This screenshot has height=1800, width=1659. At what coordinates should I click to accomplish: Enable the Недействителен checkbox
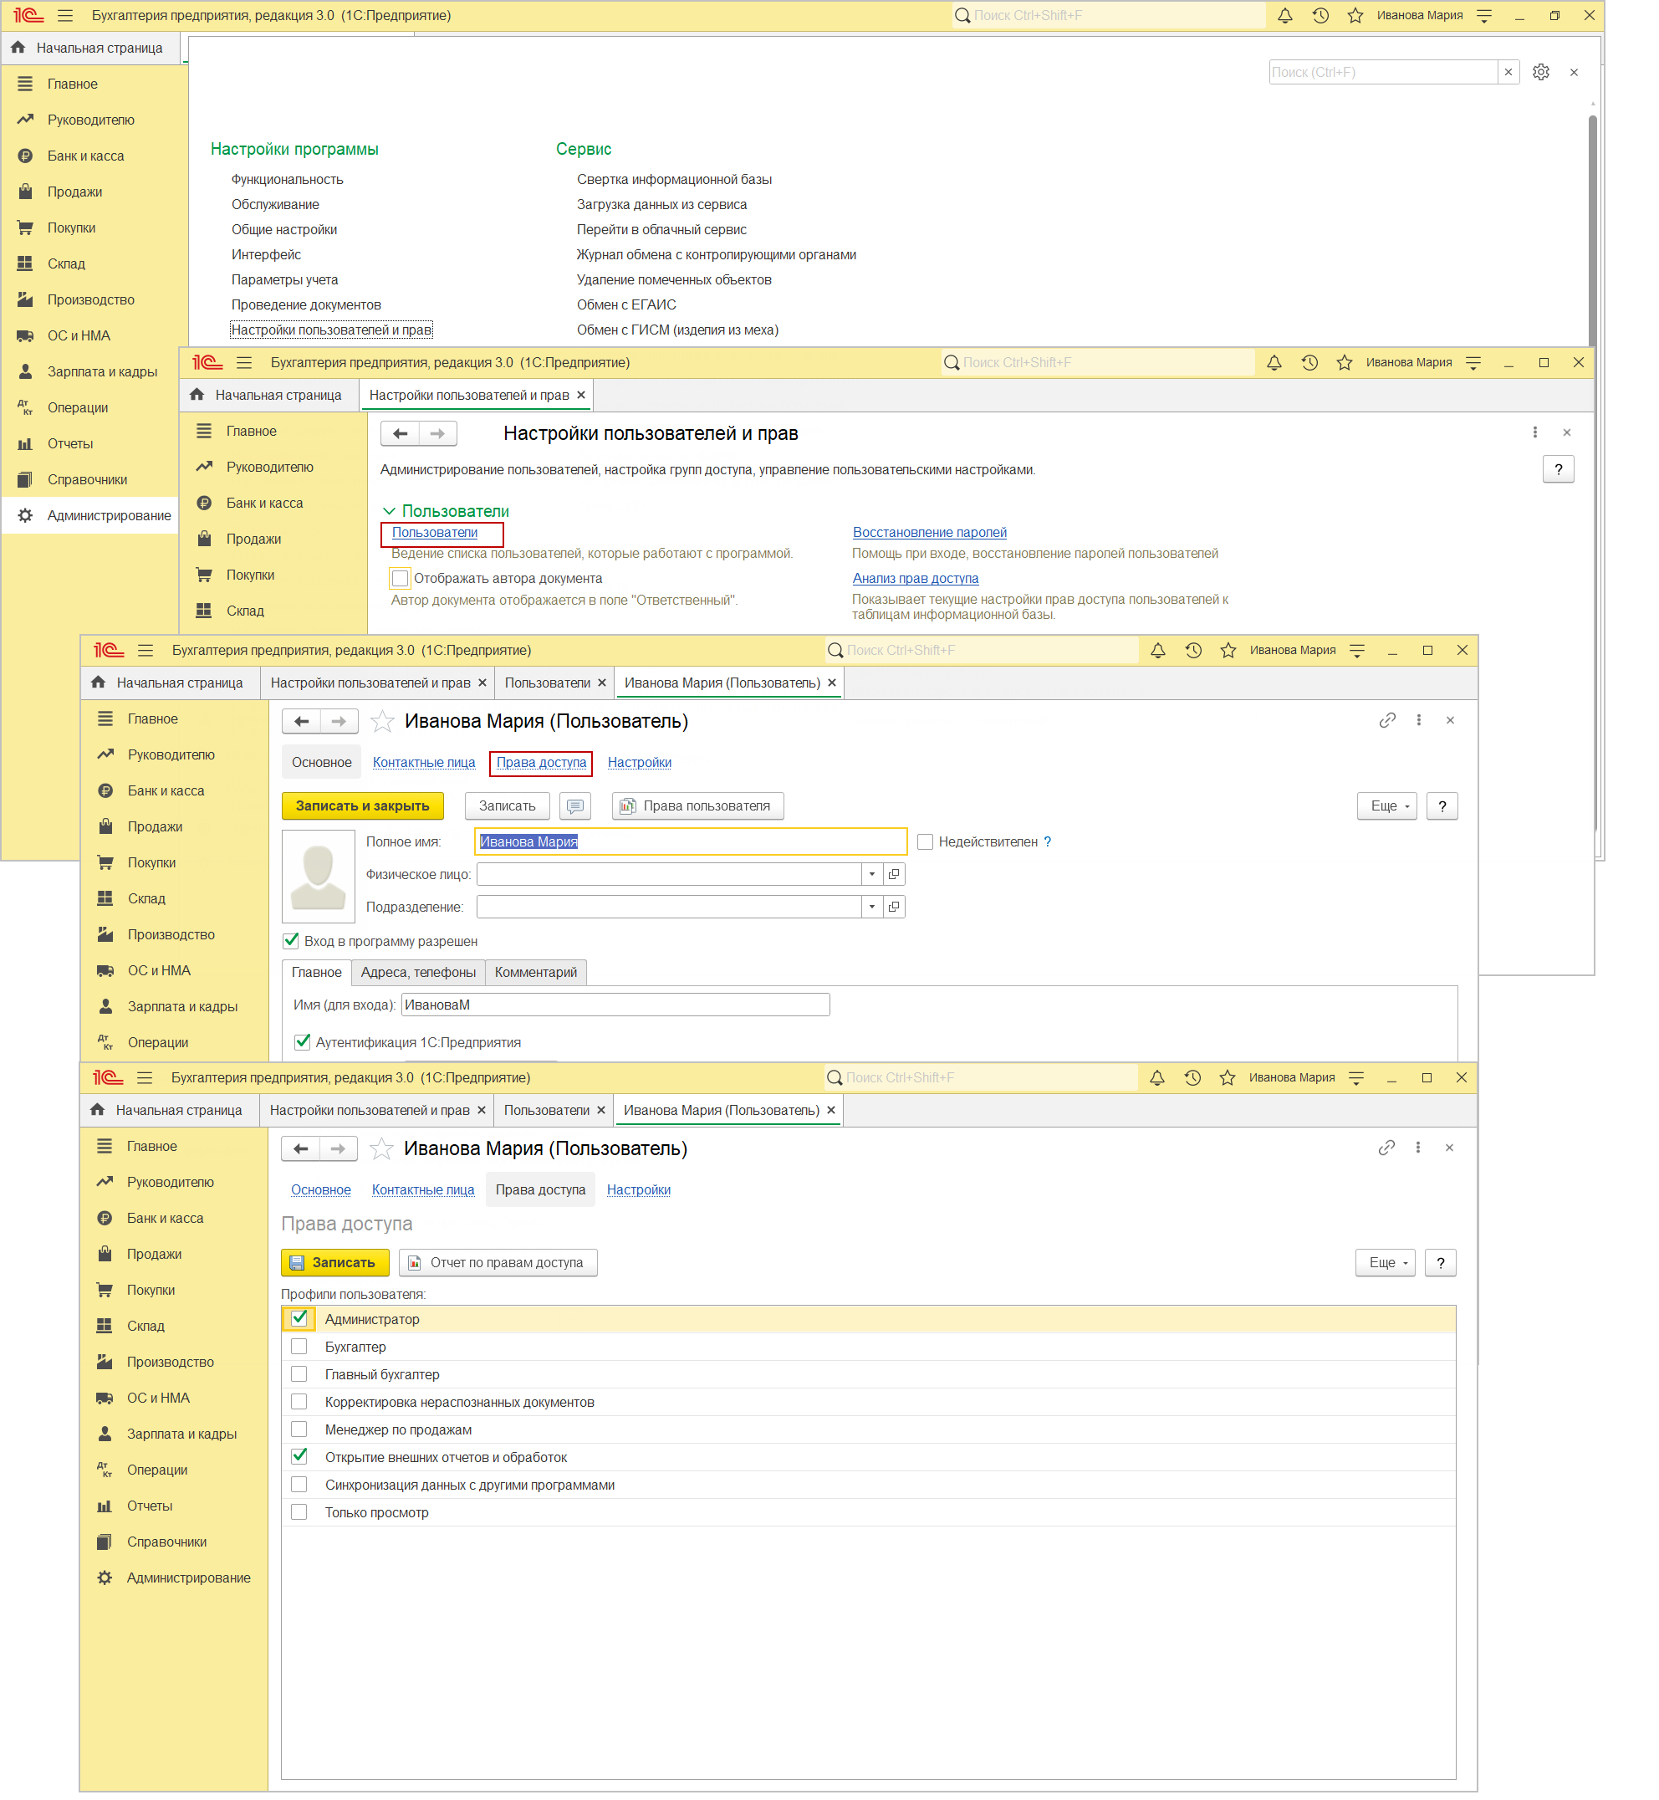[925, 842]
